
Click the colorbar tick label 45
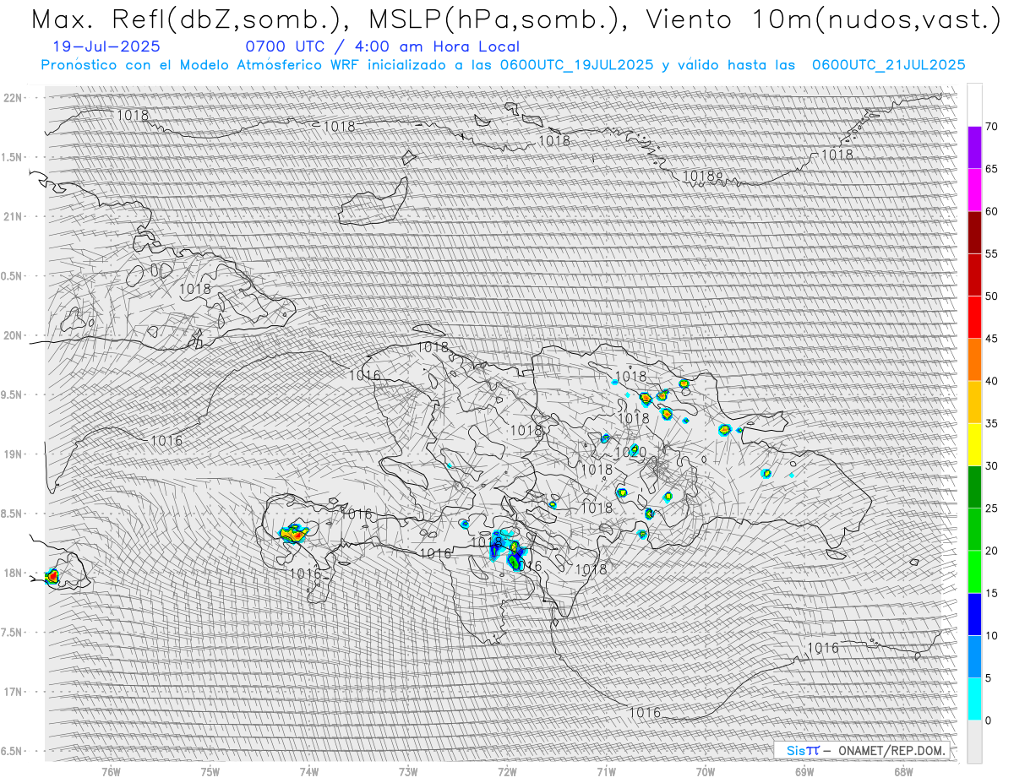[991, 339]
